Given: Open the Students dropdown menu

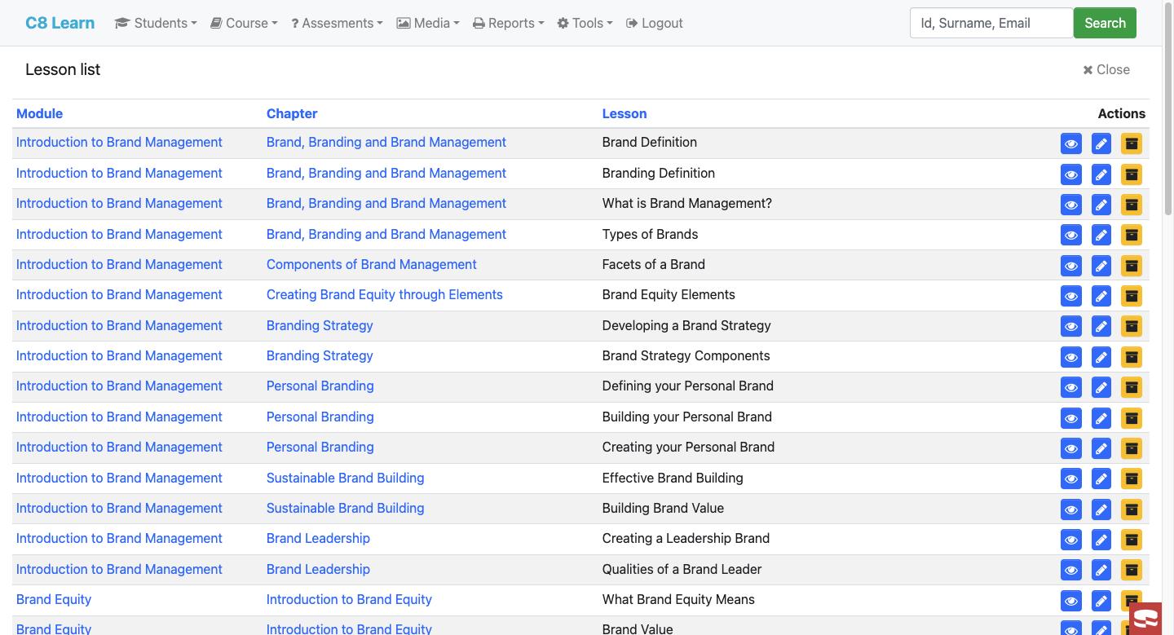Looking at the screenshot, I should [156, 23].
